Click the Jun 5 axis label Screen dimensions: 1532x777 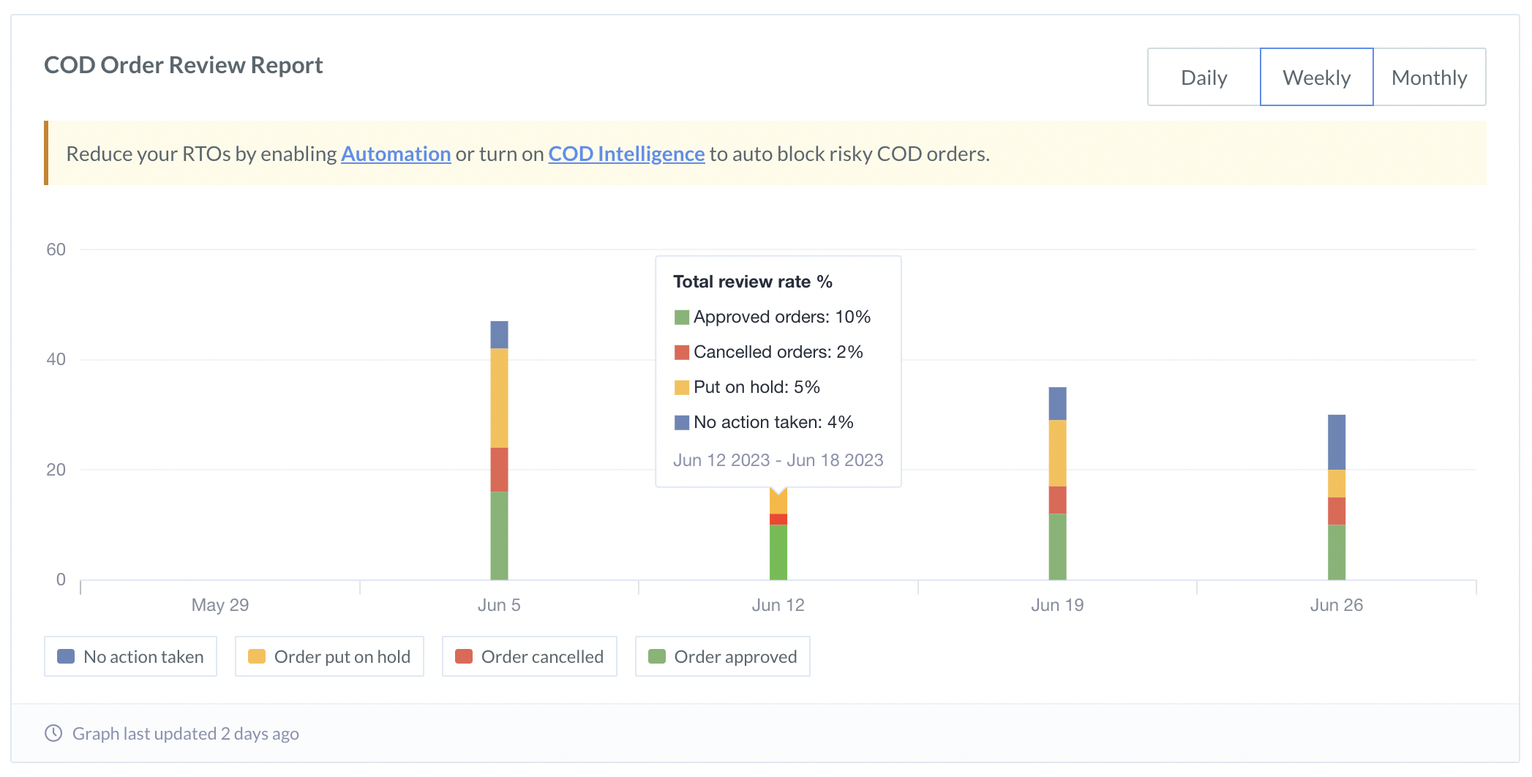click(x=499, y=605)
